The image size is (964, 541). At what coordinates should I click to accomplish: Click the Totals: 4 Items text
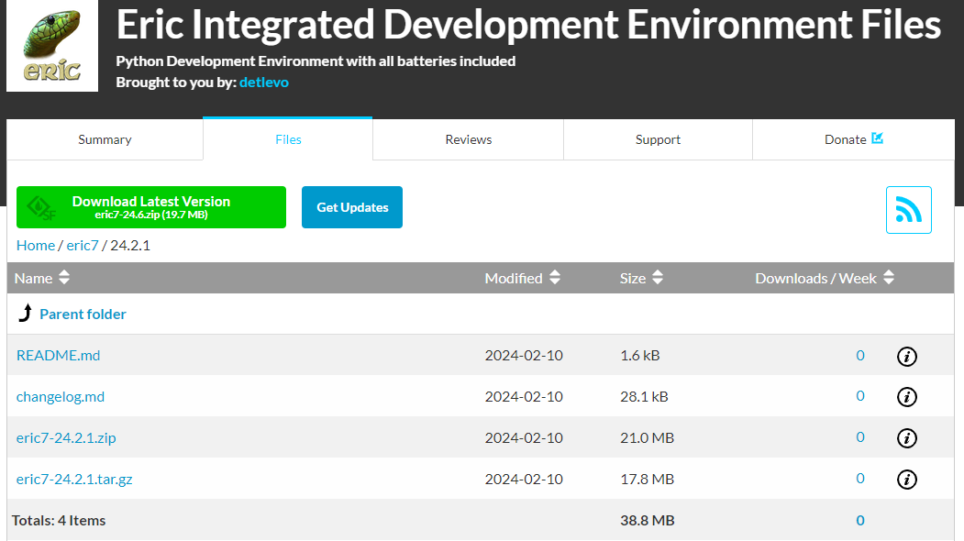coord(59,520)
